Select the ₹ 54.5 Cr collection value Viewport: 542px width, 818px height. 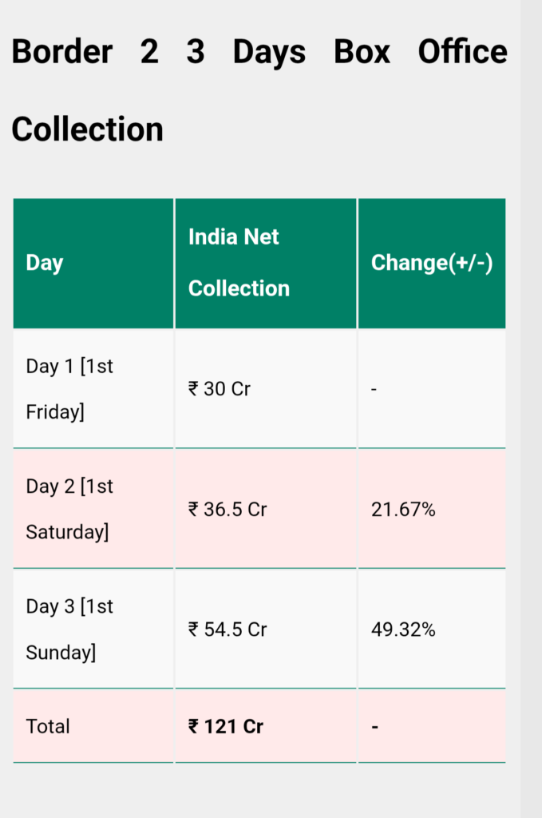(227, 629)
